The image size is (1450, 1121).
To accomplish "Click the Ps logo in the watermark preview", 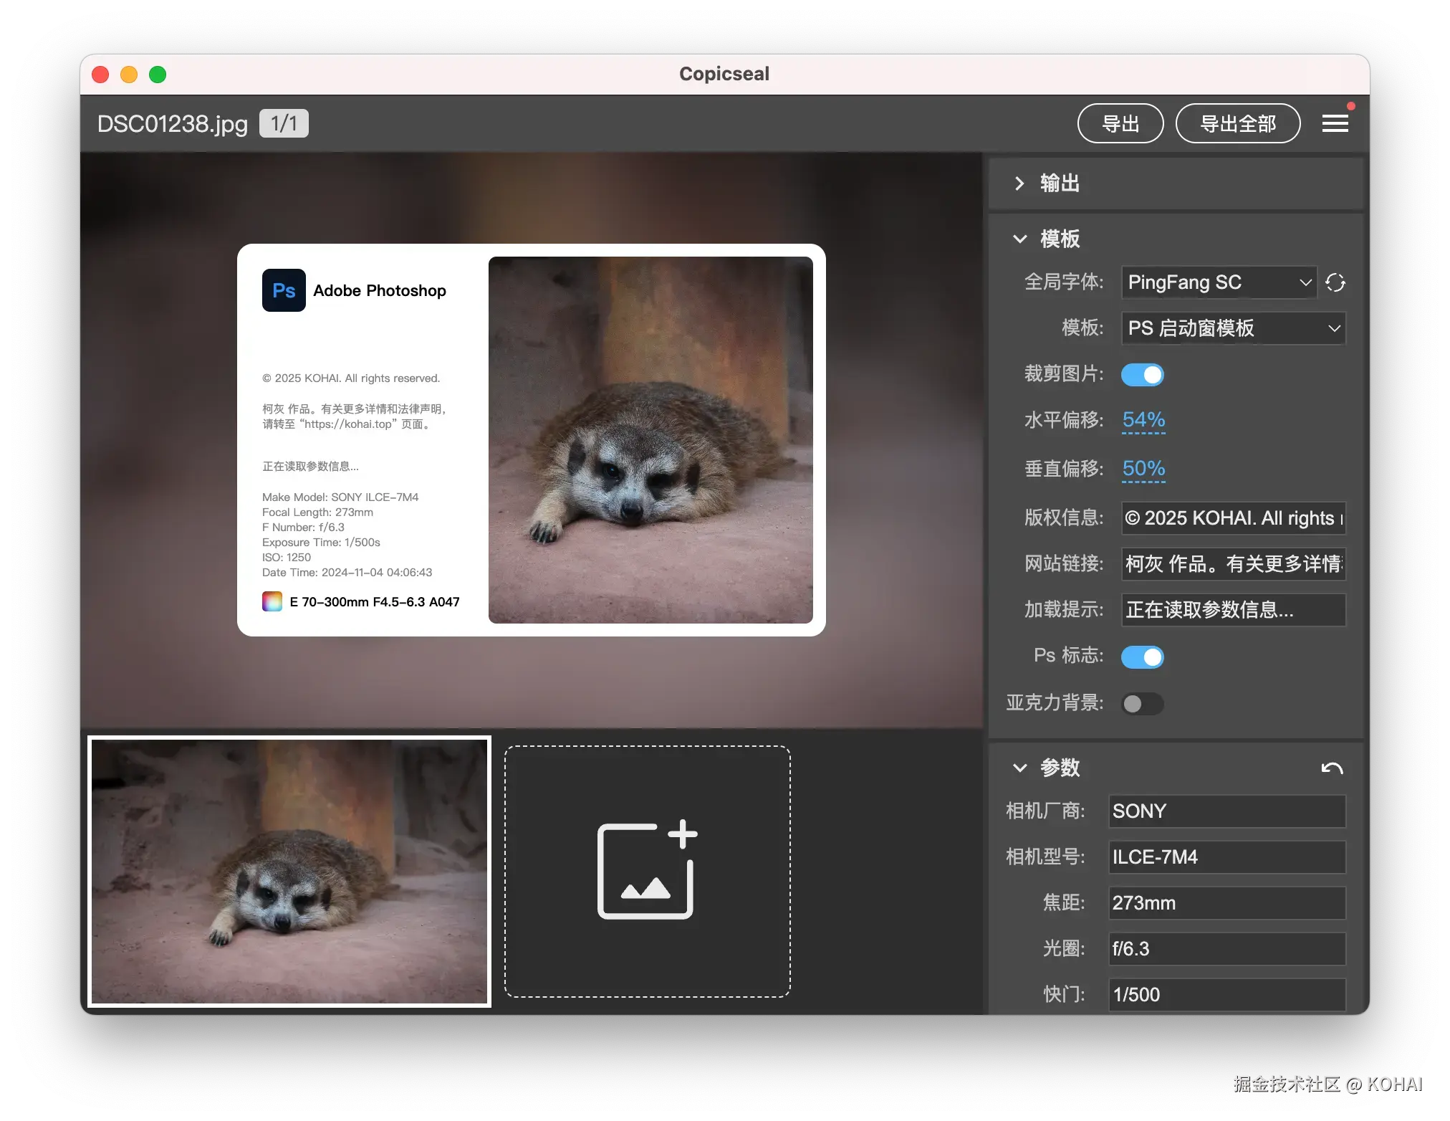I will 284,290.
